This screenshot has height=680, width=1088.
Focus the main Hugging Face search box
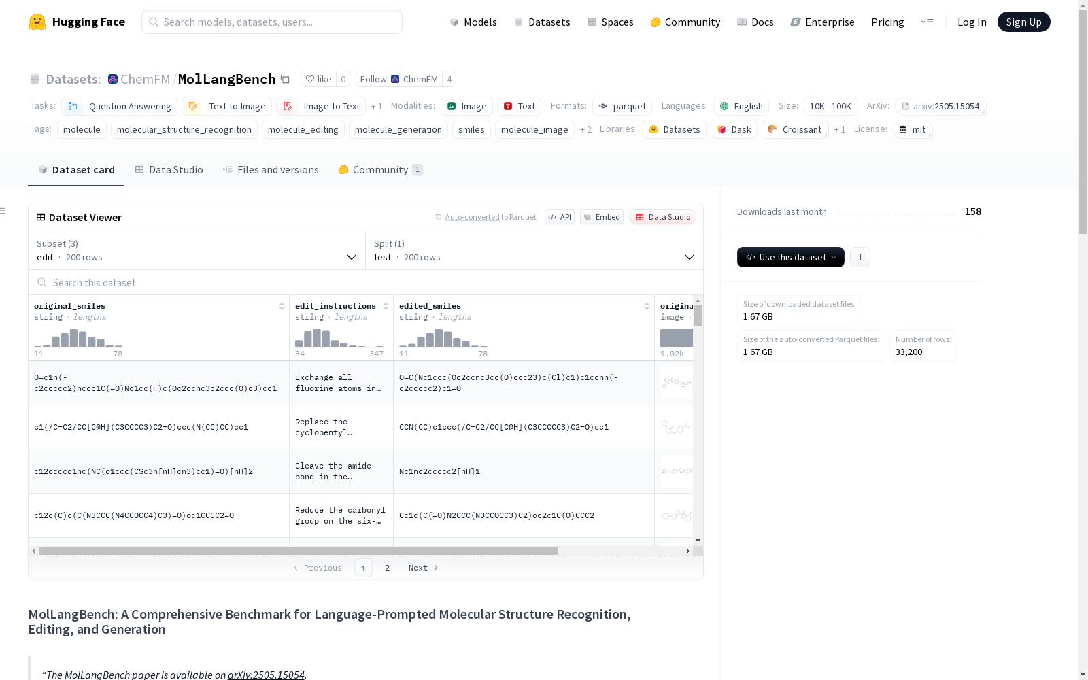pos(272,22)
